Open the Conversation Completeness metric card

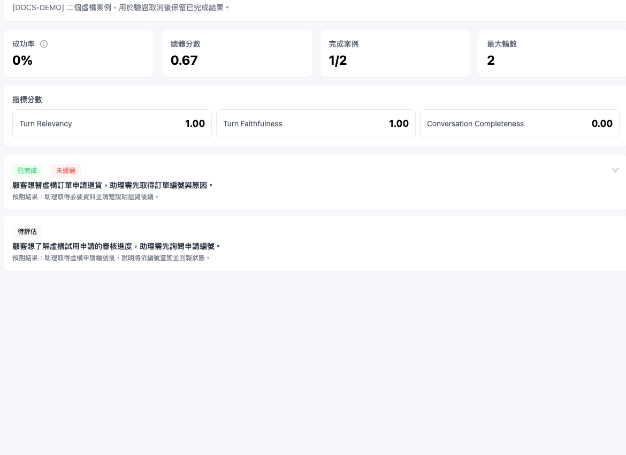click(x=520, y=124)
